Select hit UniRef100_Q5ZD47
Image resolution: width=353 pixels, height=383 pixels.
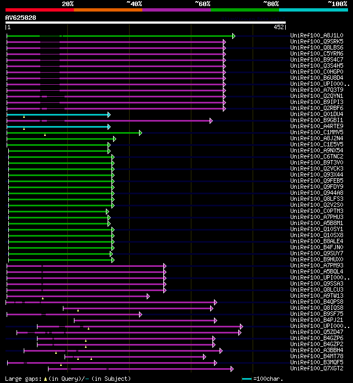coord(317,332)
